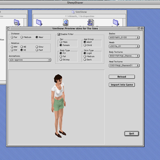160x160 pixels.
Task: Click the Import Into Game button
Action: [122, 85]
